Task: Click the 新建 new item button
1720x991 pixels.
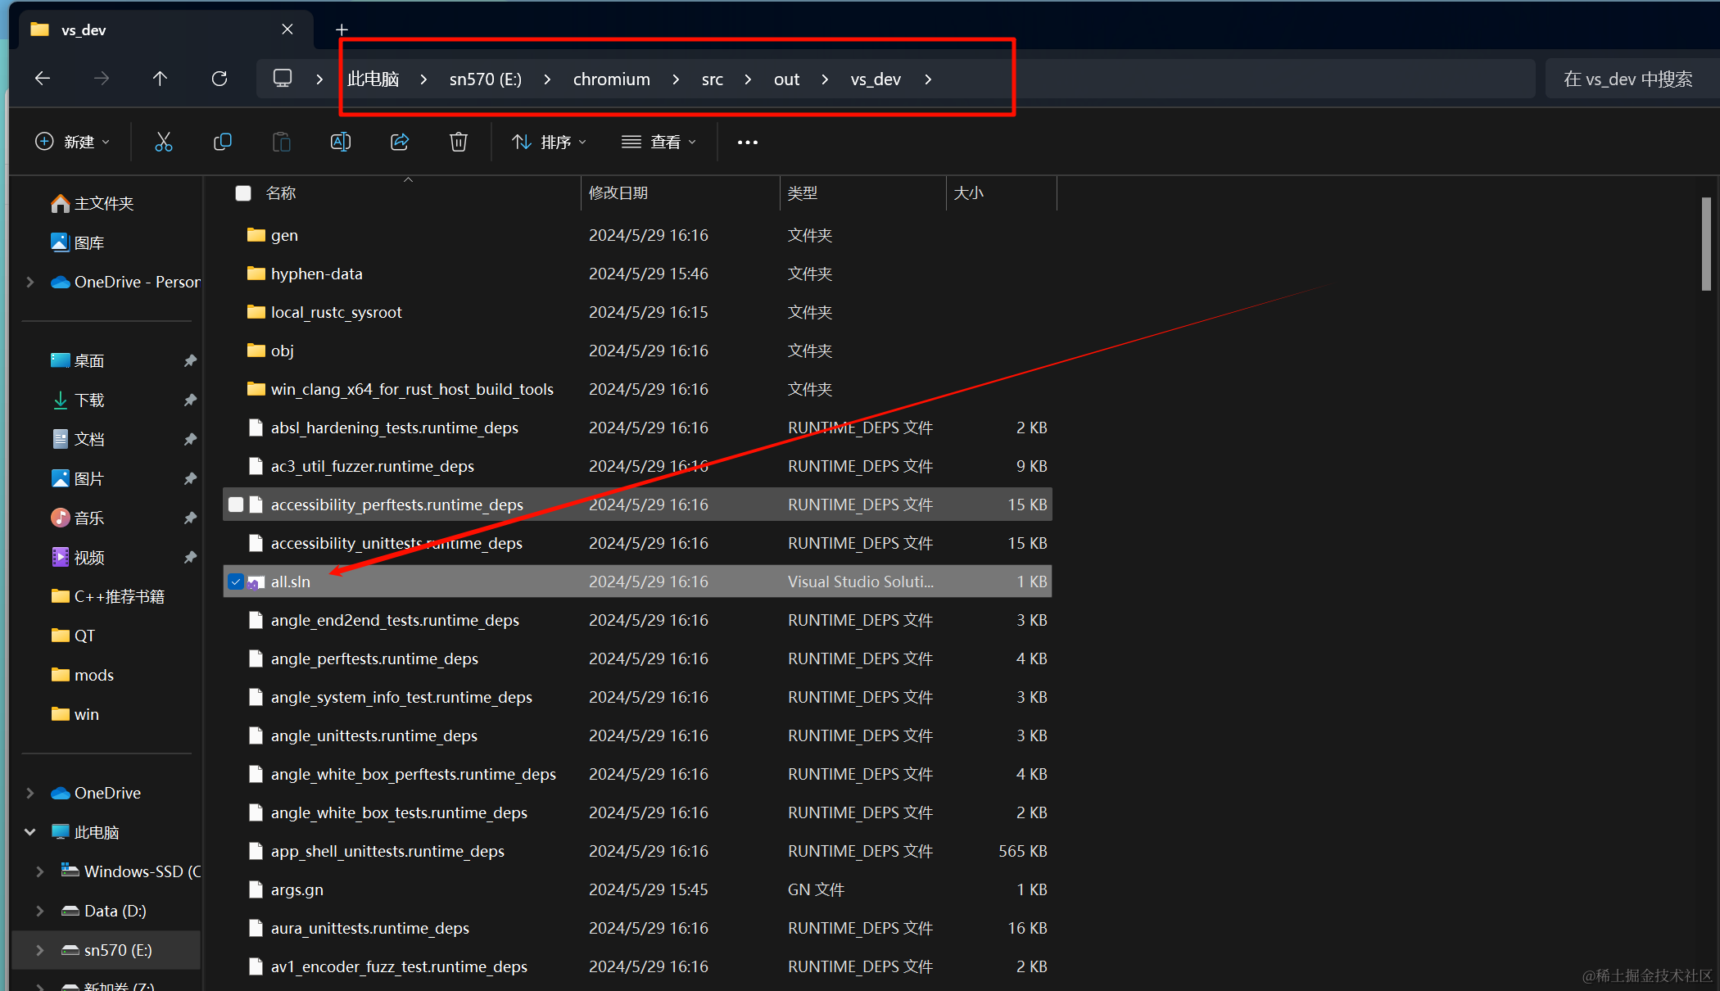Action: click(72, 142)
